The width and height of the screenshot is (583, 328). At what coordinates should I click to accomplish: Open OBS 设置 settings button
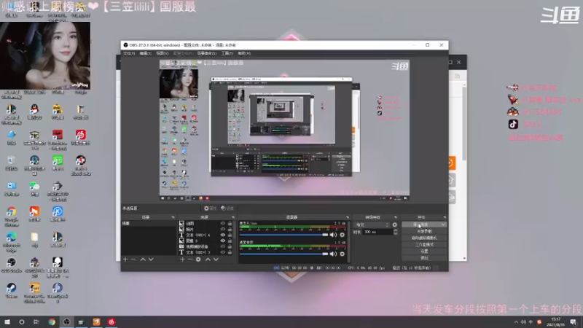[424, 251]
